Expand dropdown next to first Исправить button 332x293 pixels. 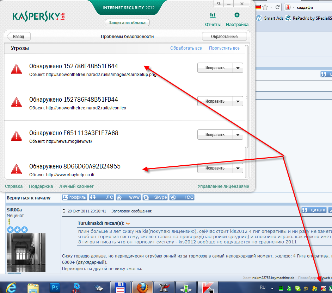click(238, 68)
